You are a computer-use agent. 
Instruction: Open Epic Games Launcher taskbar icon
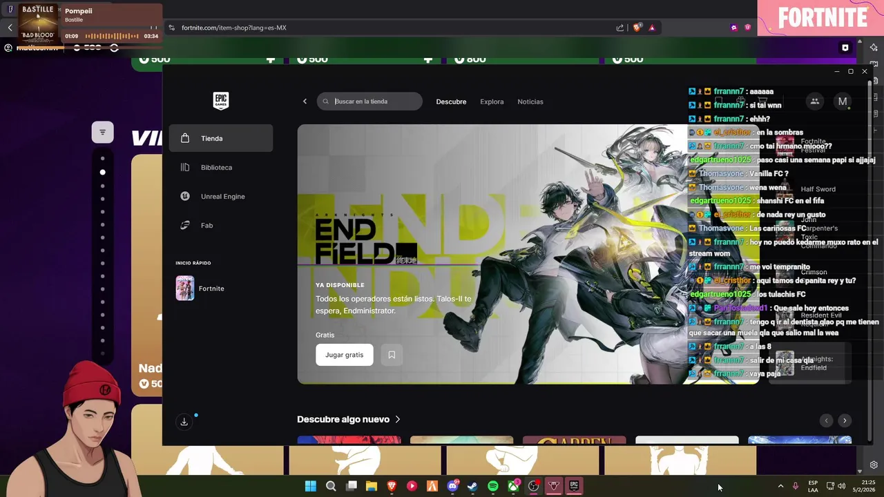coord(574,486)
